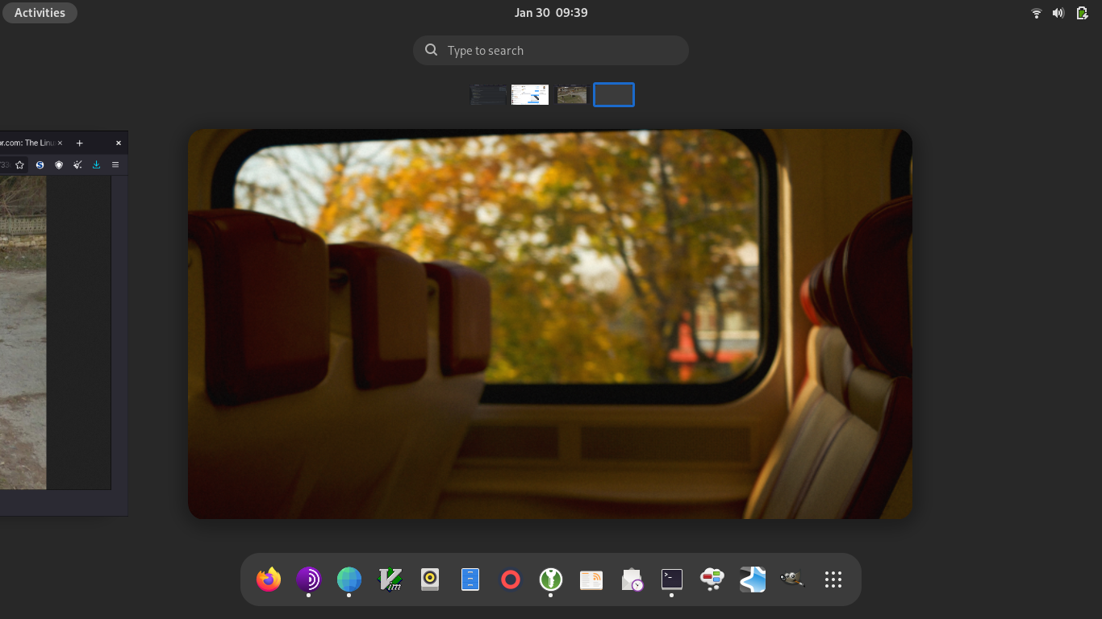Screen dimensions: 1102x619
Task: Launch Firefox from the dock
Action: (269, 580)
